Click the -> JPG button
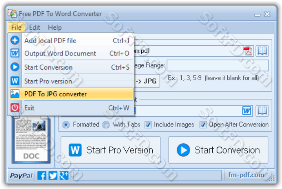 point(147,81)
